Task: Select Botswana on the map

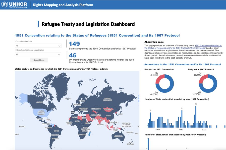Action: point(82,135)
